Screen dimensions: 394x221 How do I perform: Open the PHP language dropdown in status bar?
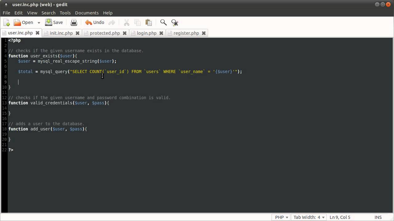tap(282, 217)
